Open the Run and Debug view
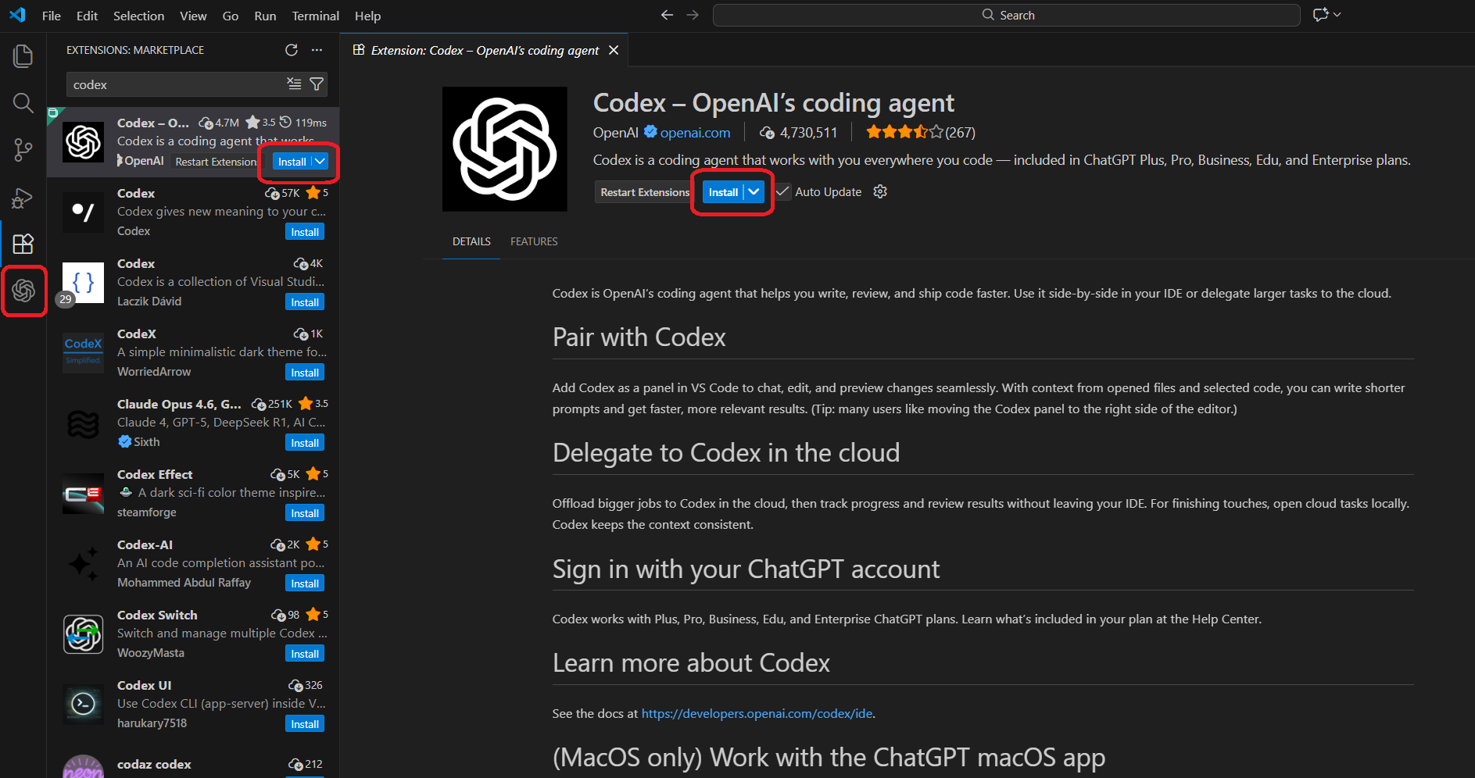1475x778 pixels. (x=23, y=197)
